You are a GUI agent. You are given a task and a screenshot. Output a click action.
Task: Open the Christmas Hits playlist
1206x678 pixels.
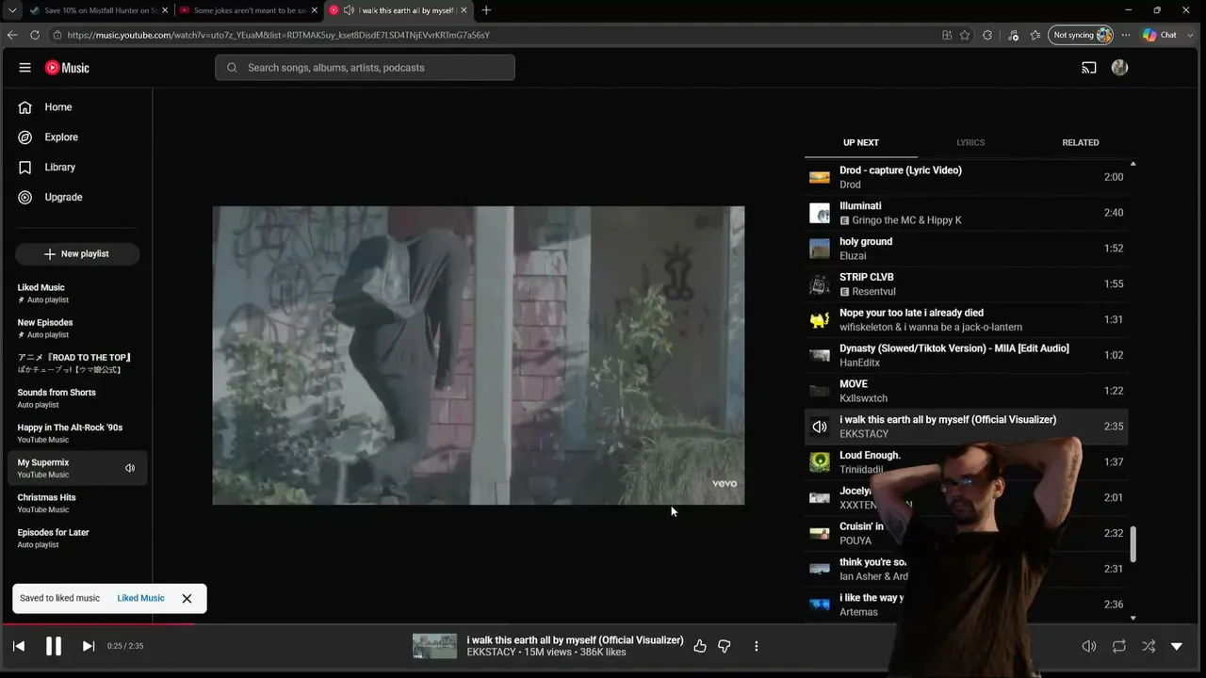click(76, 503)
